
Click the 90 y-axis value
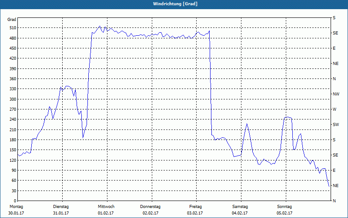pyautogui.click(x=14, y=170)
